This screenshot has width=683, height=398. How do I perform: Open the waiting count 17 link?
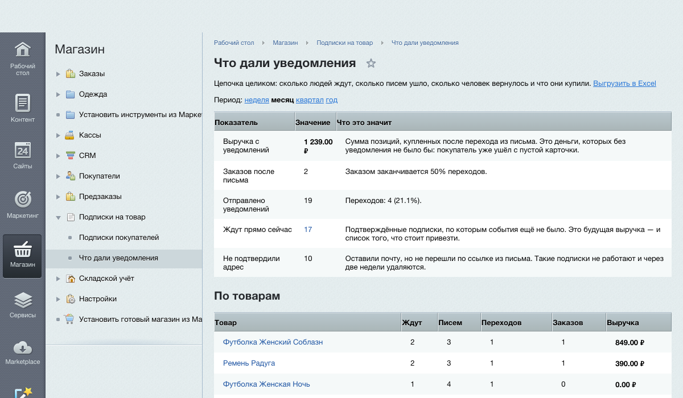(x=308, y=230)
